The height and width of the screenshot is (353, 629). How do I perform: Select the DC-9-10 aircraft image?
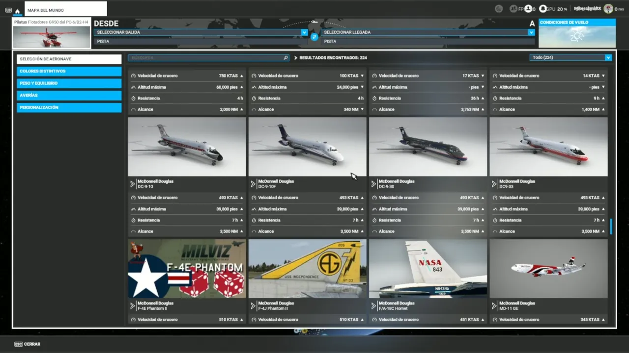187,147
